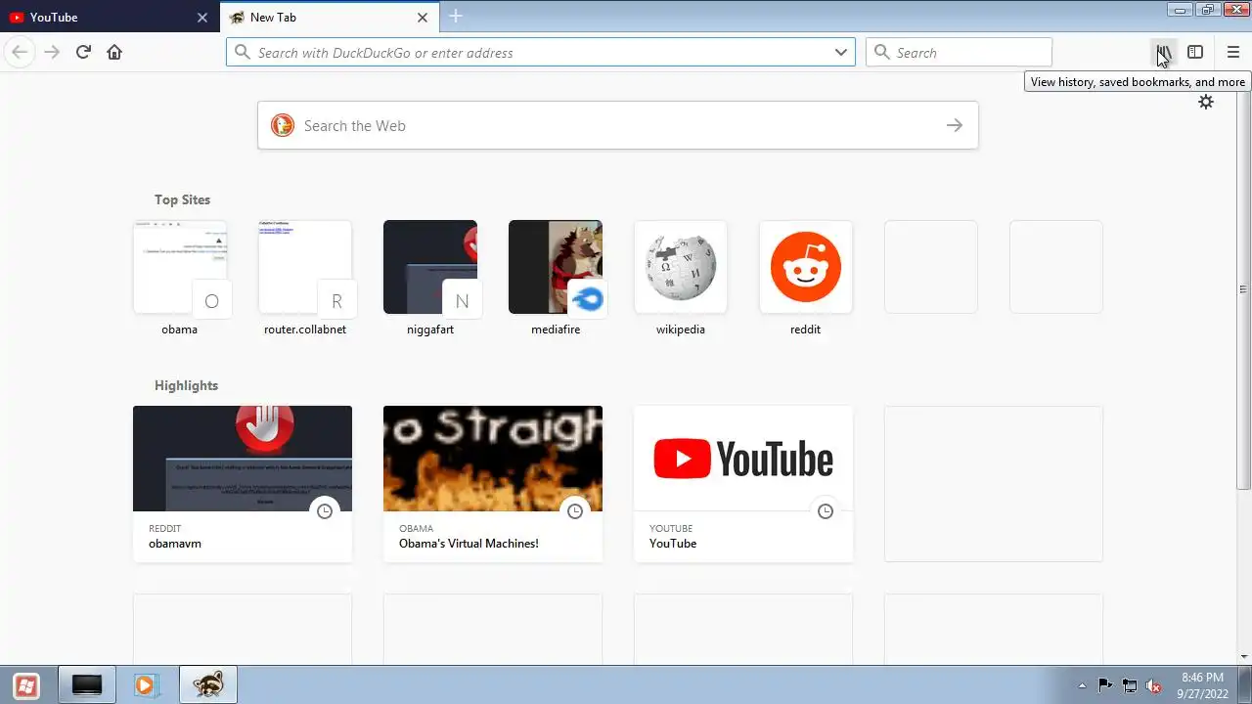Open the taskbar clock showing 8:46 PM
The height and width of the screenshot is (704, 1252).
coord(1202,685)
